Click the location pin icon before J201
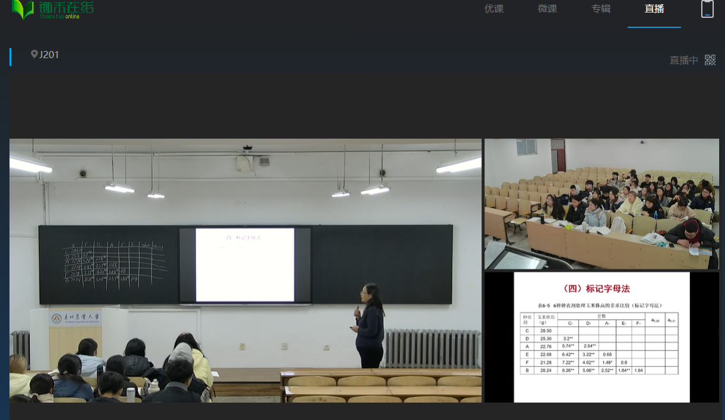 (x=34, y=54)
